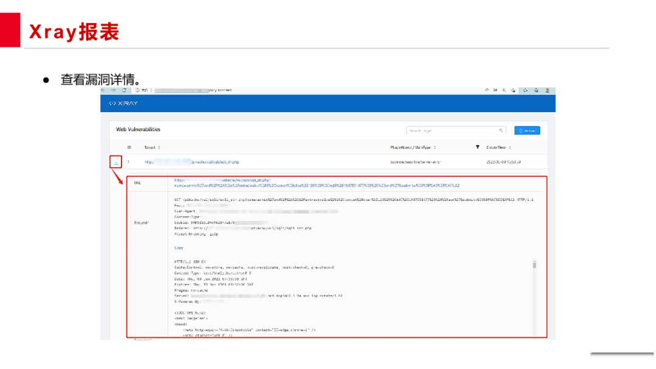Click the response panel vertical scrollbar thumb
The width and height of the screenshot is (656, 369).
(535, 265)
